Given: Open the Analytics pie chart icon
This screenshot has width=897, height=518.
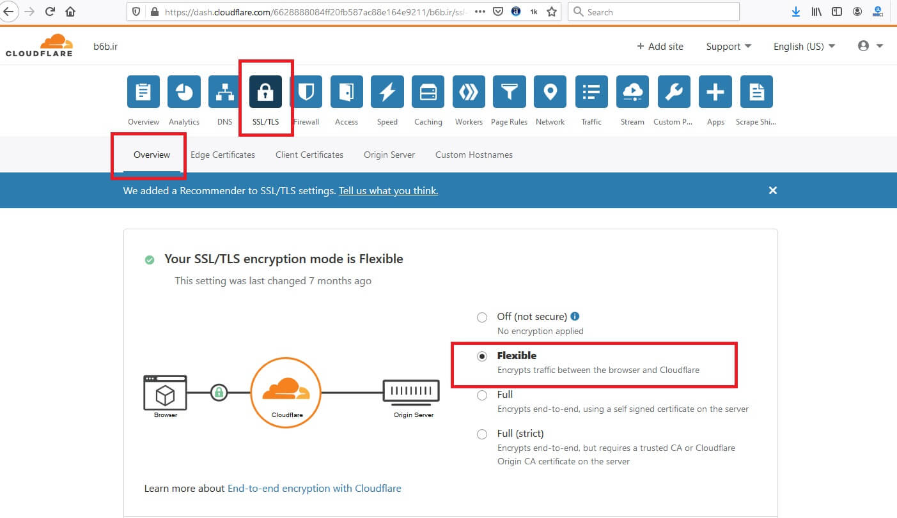Looking at the screenshot, I should click(184, 92).
